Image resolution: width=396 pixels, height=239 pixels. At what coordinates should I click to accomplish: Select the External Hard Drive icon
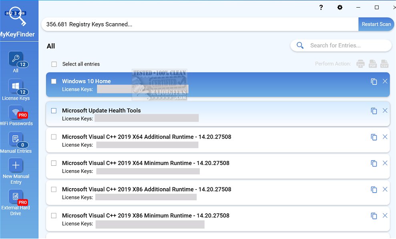click(x=16, y=197)
